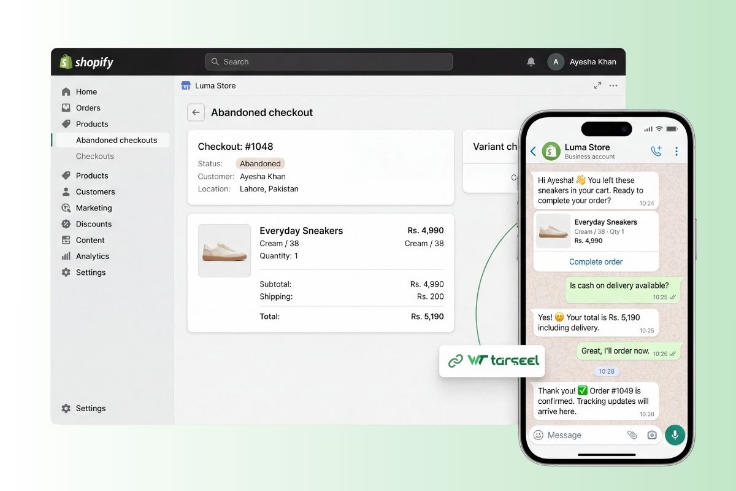Open Ayesha Khan account avatar
The height and width of the screenshot is (491, 736).
556,62
